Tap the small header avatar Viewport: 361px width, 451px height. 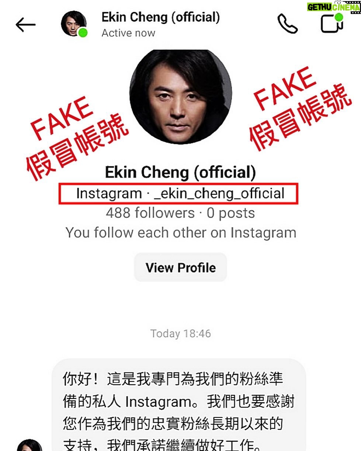click(x=74, y=24)
